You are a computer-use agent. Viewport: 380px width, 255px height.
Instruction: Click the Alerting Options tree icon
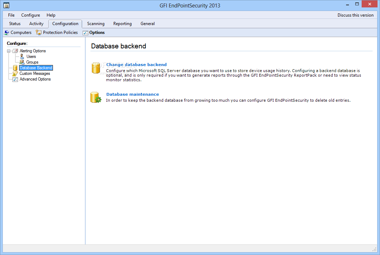pos(15,51)
